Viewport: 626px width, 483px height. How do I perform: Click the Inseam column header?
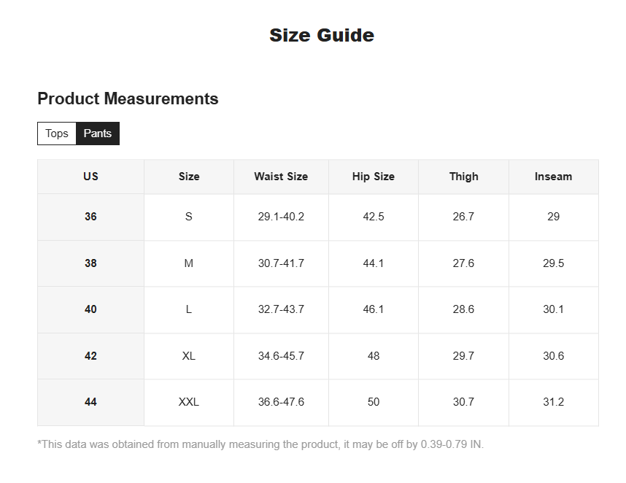tap(553, 177)
